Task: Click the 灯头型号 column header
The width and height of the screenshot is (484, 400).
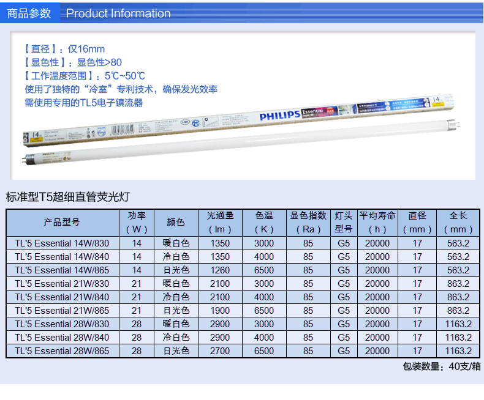Action: click(344, 222)
